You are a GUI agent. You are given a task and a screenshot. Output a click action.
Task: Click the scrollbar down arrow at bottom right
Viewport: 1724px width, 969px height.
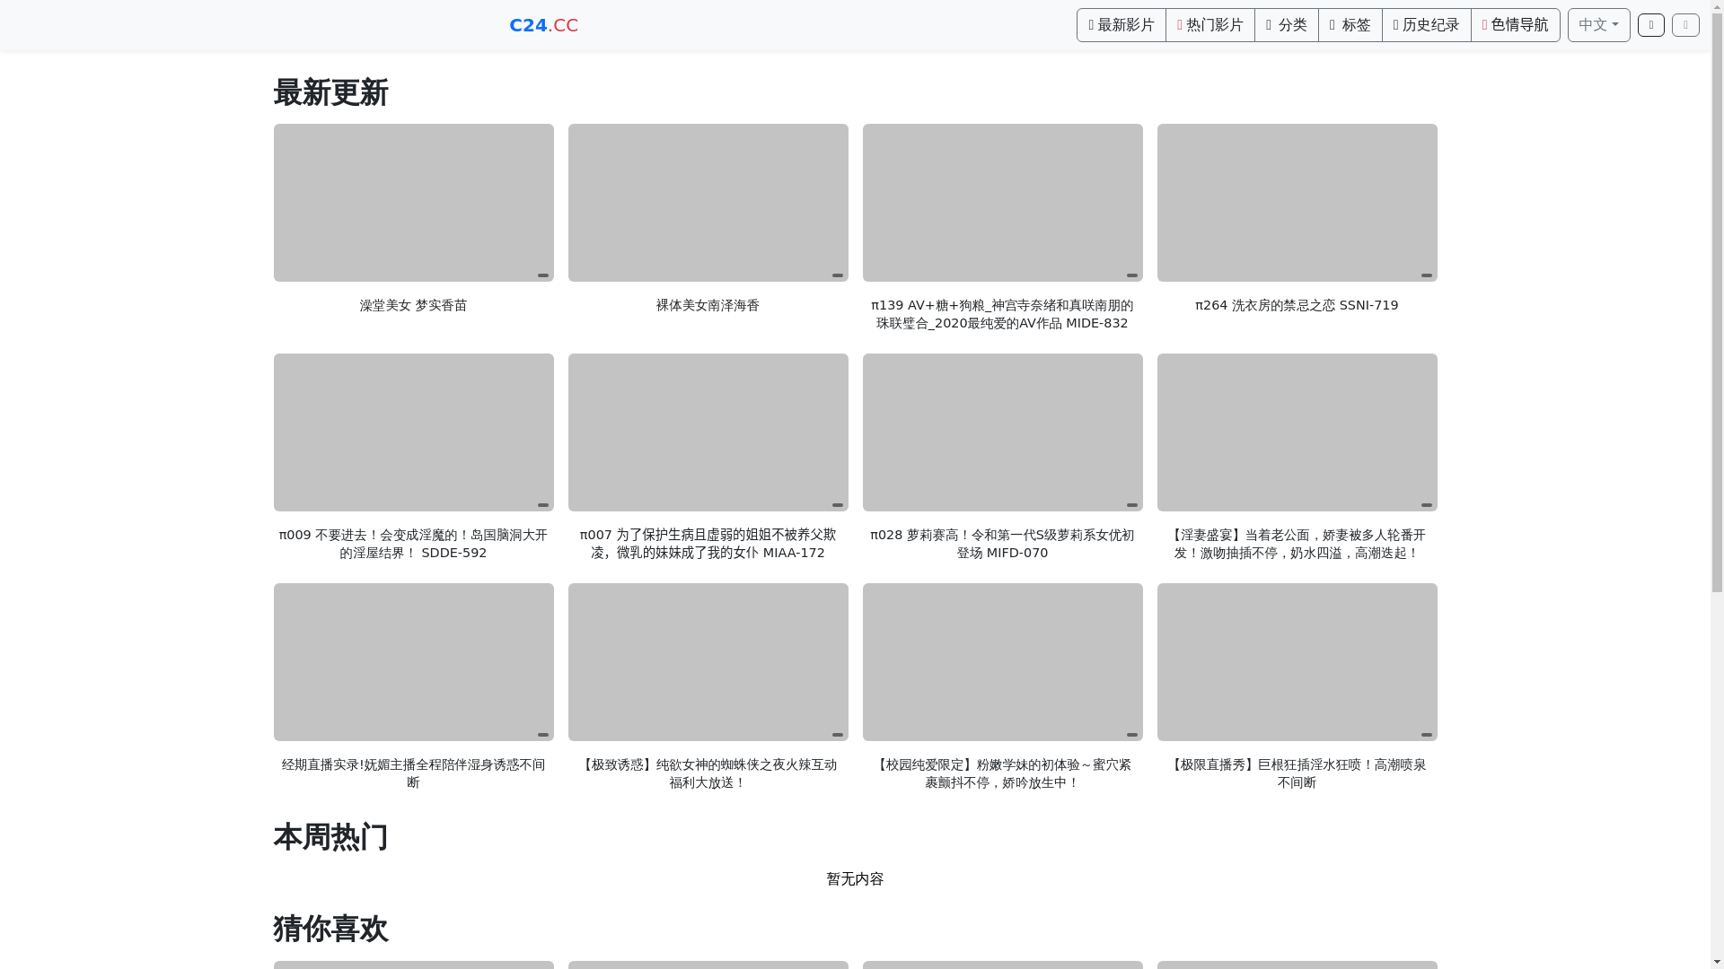click(1717, 963)
